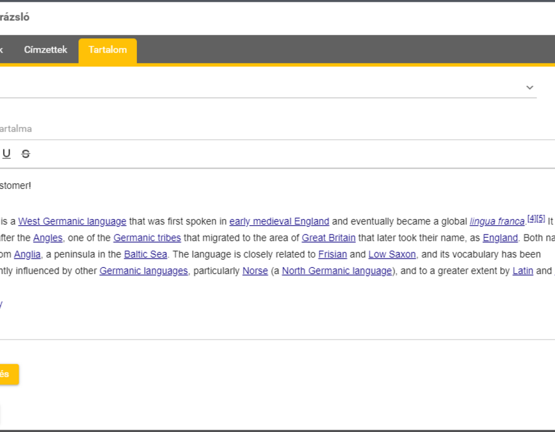555x432 pixels.
Task: Open the italic 'lingua franca' link
Action: [497, 222]
